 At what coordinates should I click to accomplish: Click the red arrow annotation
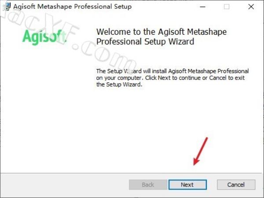(201, 151)
